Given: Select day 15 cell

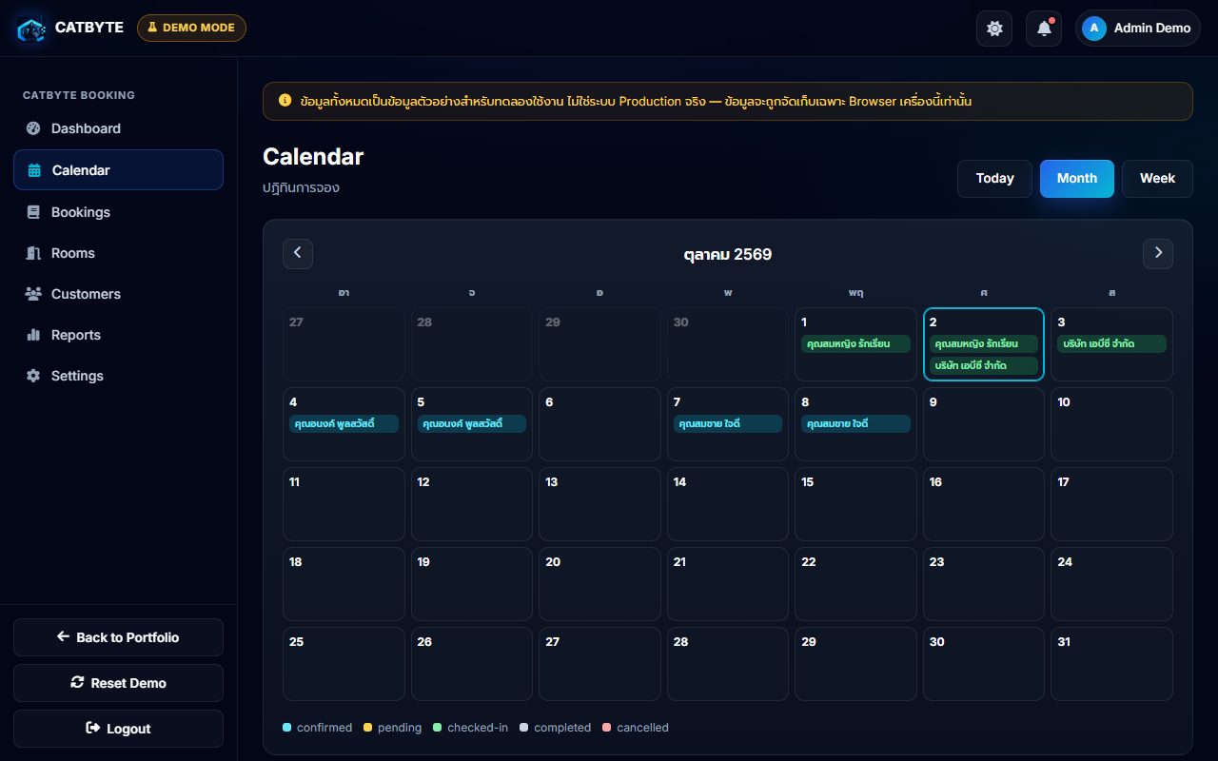Looking at the screenshot, I should tap(855, 504).
